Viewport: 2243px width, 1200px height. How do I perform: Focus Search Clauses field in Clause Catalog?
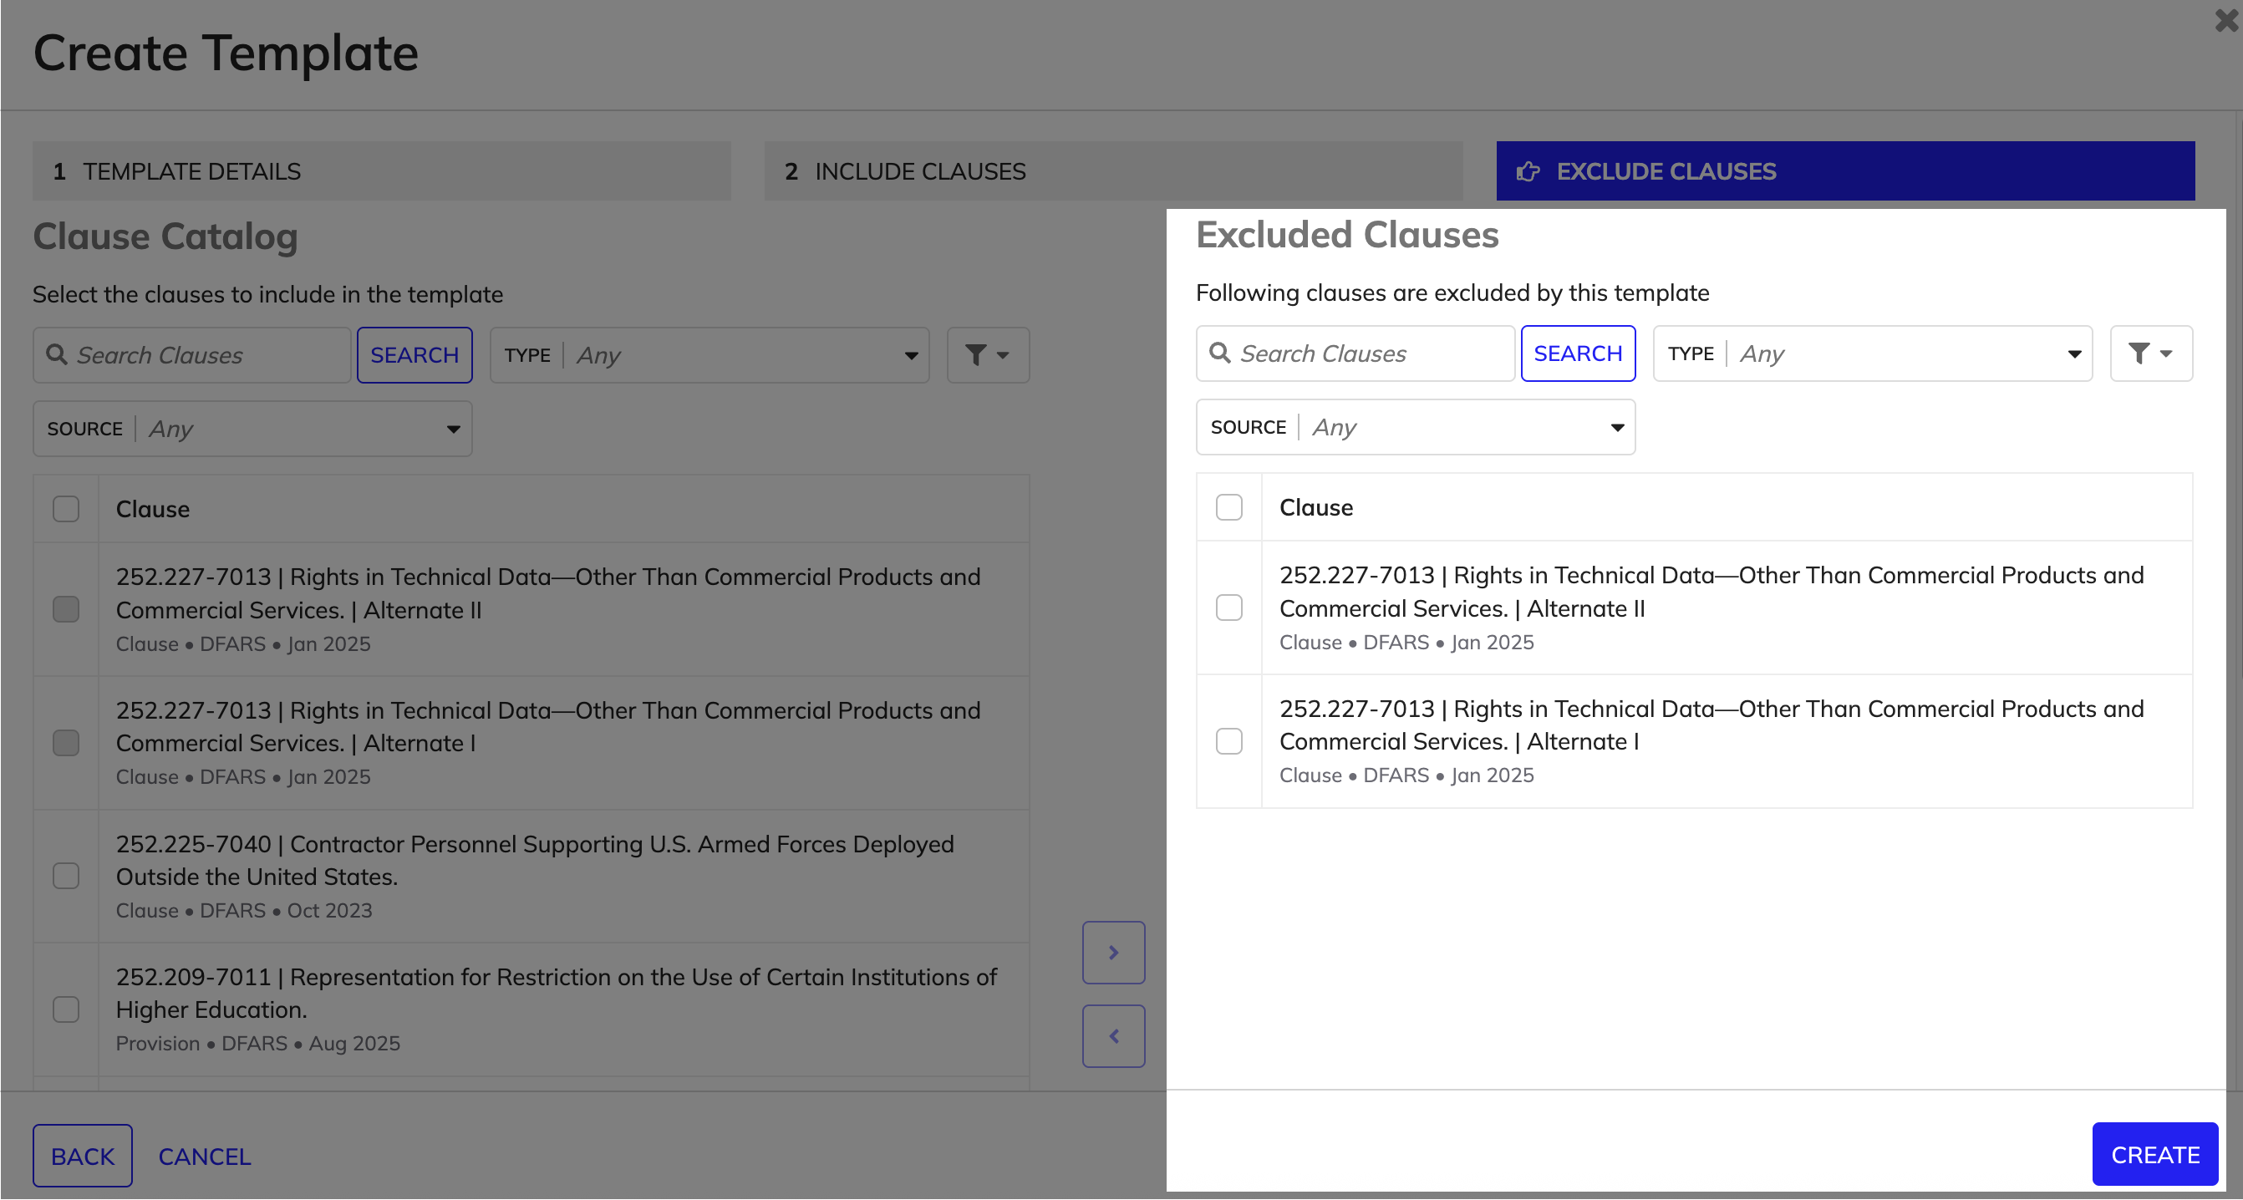click(x=191, y=355)
